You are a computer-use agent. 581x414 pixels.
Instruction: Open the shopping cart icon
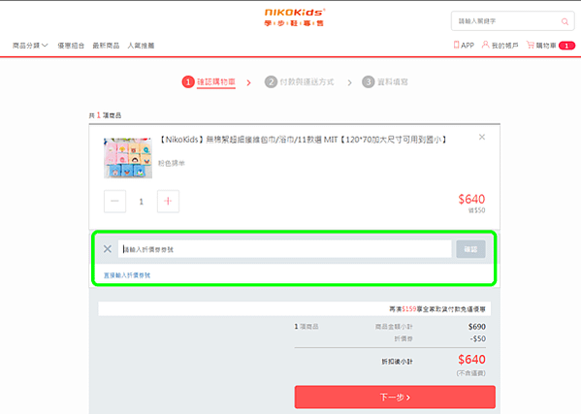[x=531, y=45]
